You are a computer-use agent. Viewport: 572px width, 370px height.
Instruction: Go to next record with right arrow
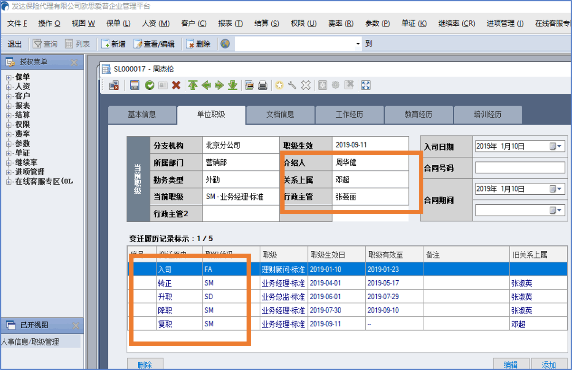[219, 85]
